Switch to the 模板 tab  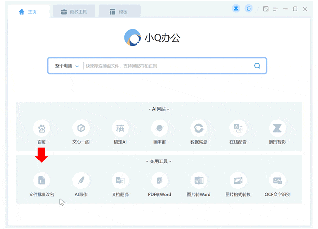click(x=119, y=12)
